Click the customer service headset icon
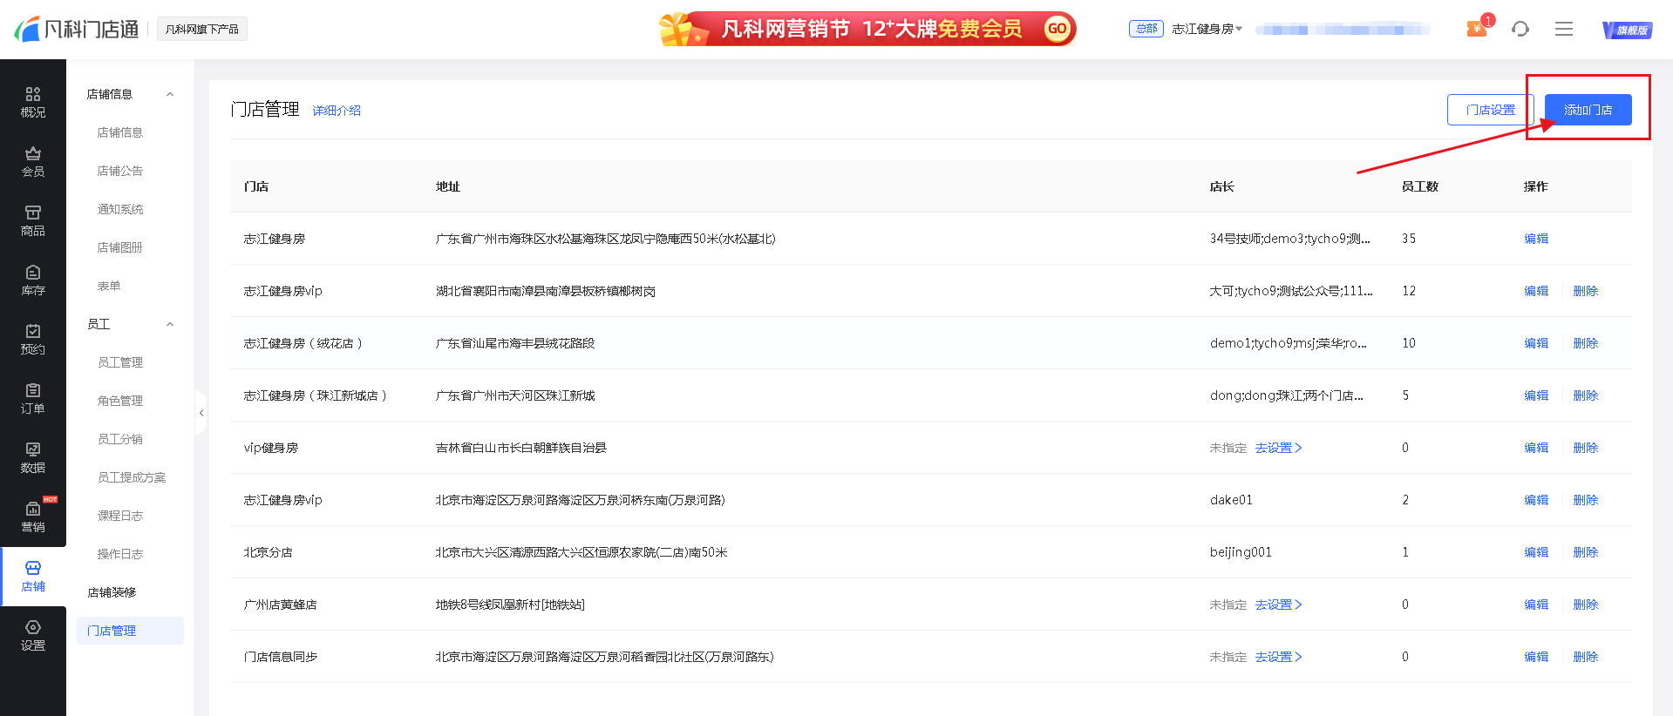The width and height of the screenshot is (1673, 716). pos(1520,29)
